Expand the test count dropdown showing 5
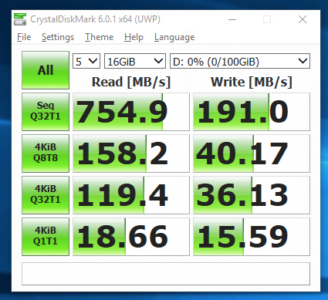 (x=86, y=61)
